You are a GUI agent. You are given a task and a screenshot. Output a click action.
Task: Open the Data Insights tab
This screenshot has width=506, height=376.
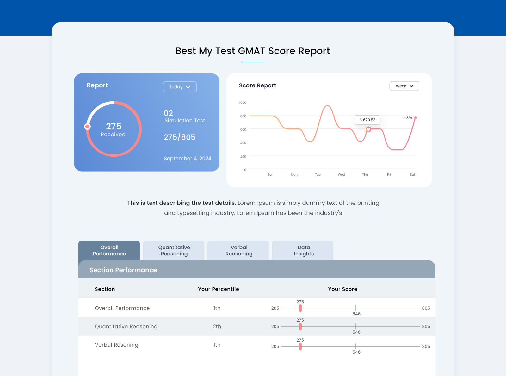(303, 250)
